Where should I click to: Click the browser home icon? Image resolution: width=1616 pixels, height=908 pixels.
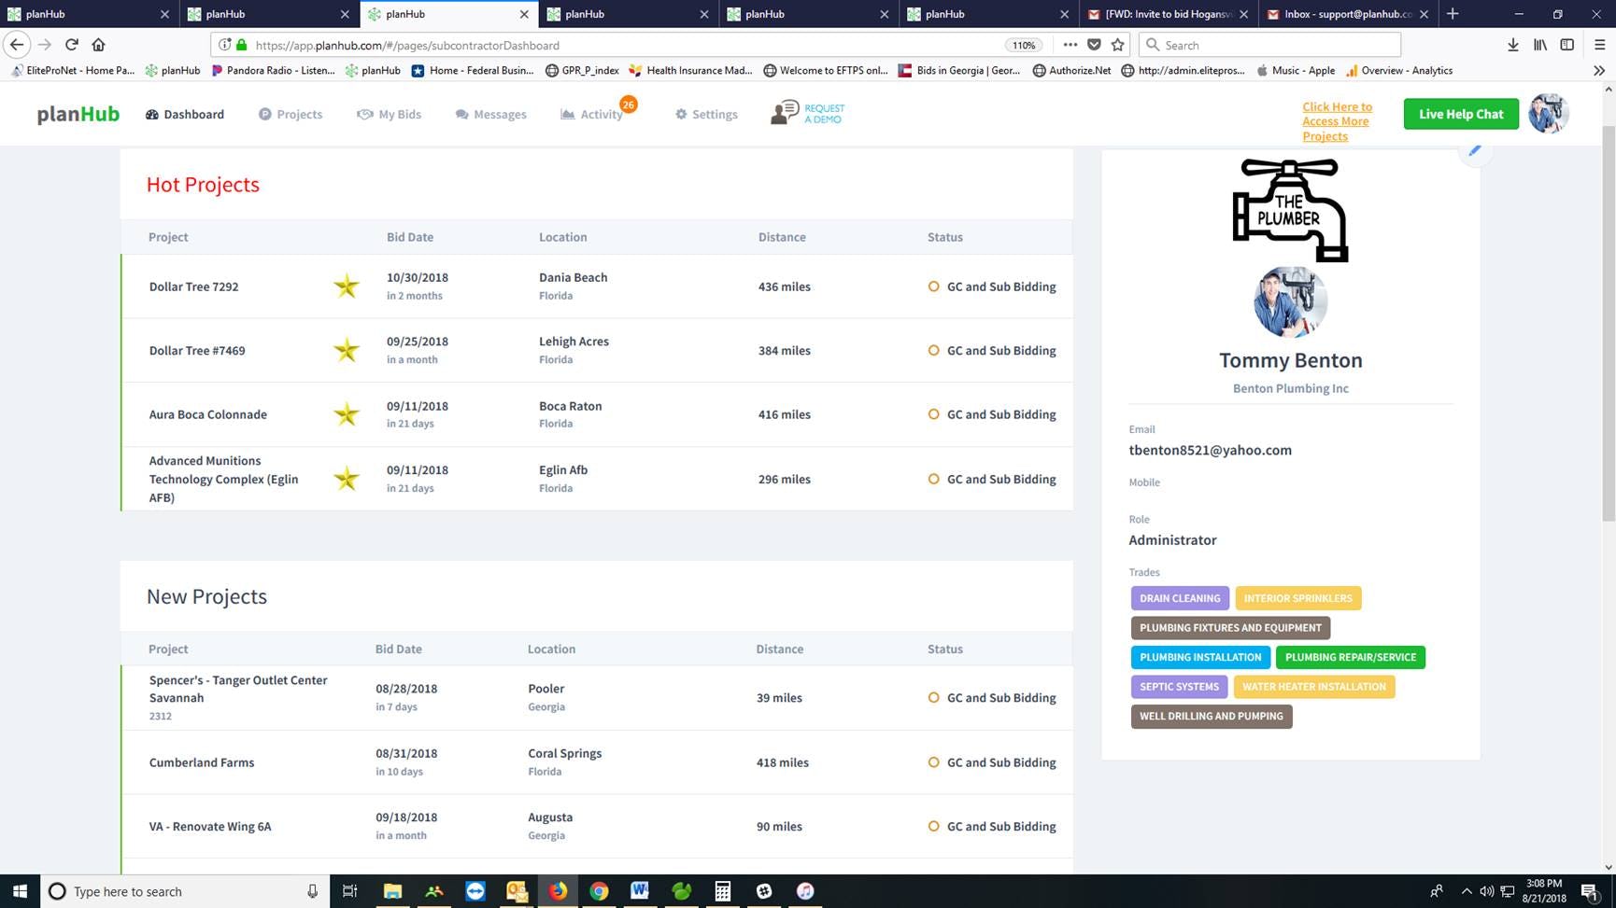(x=98, y=45)
